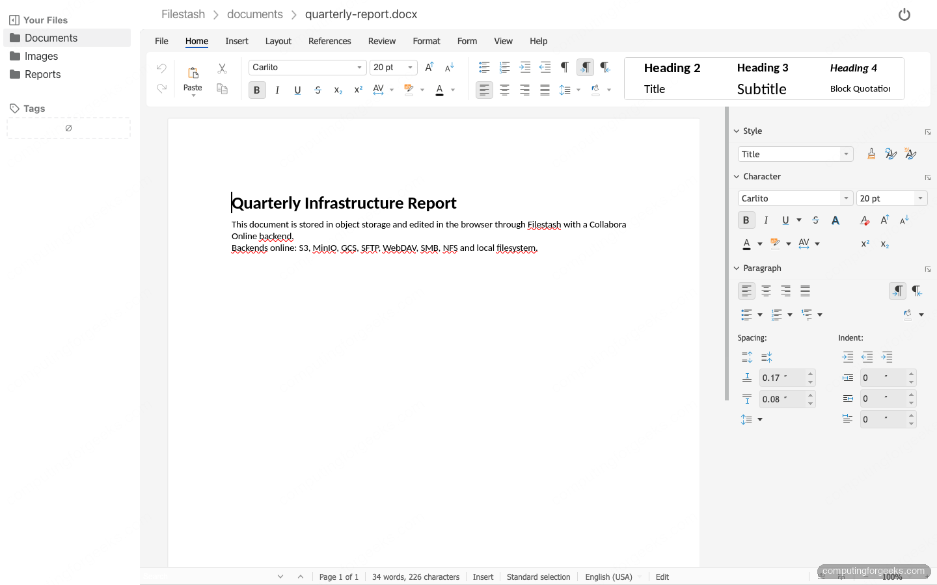The width and height of the screenshot is (937, 585).
Task: Switch to the Layout tab
Action: click(278, 41)
